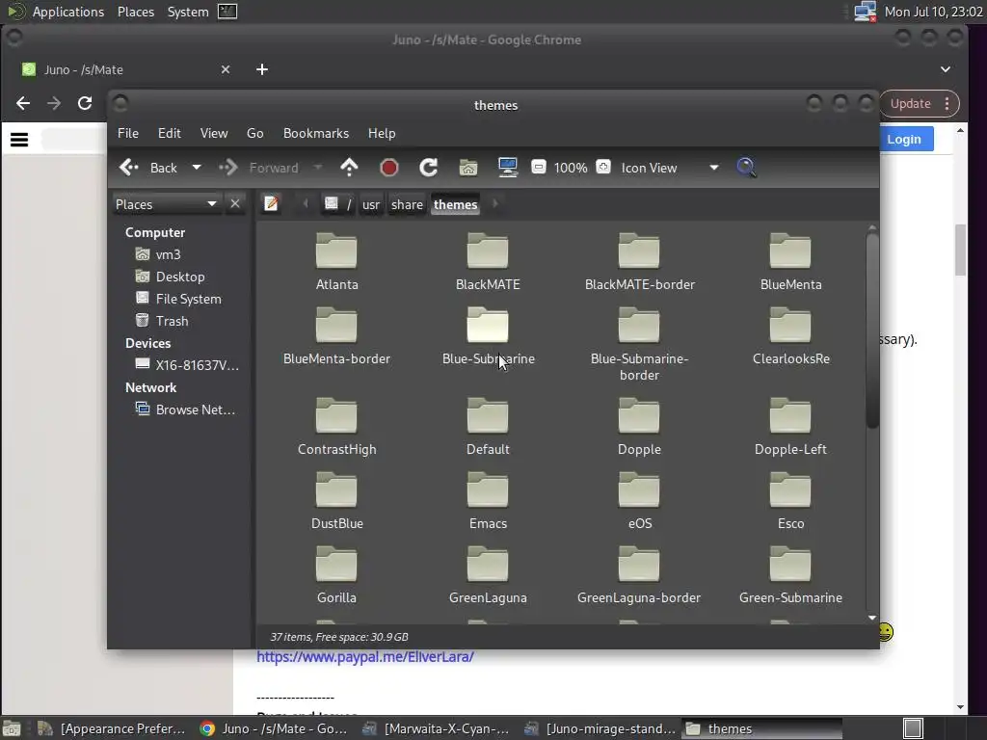
Task: Close the Places side pane
Action: [x=235, y=204]
